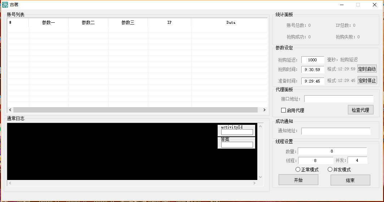Image resolution: width=384 pixels, height=202 pixels.
Task: Select 并发模式 radio button
Action: pyautogui.click(x=330, y=170)
